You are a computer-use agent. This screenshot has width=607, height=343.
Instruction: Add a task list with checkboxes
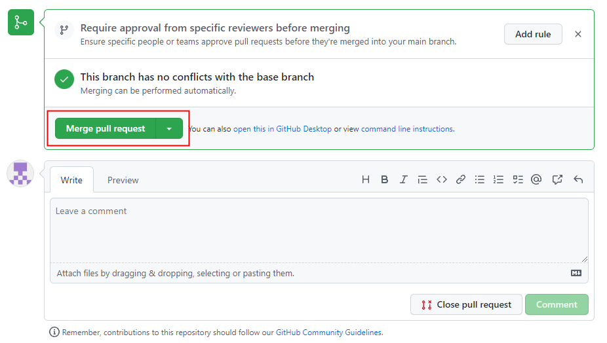tap(518, 179)
